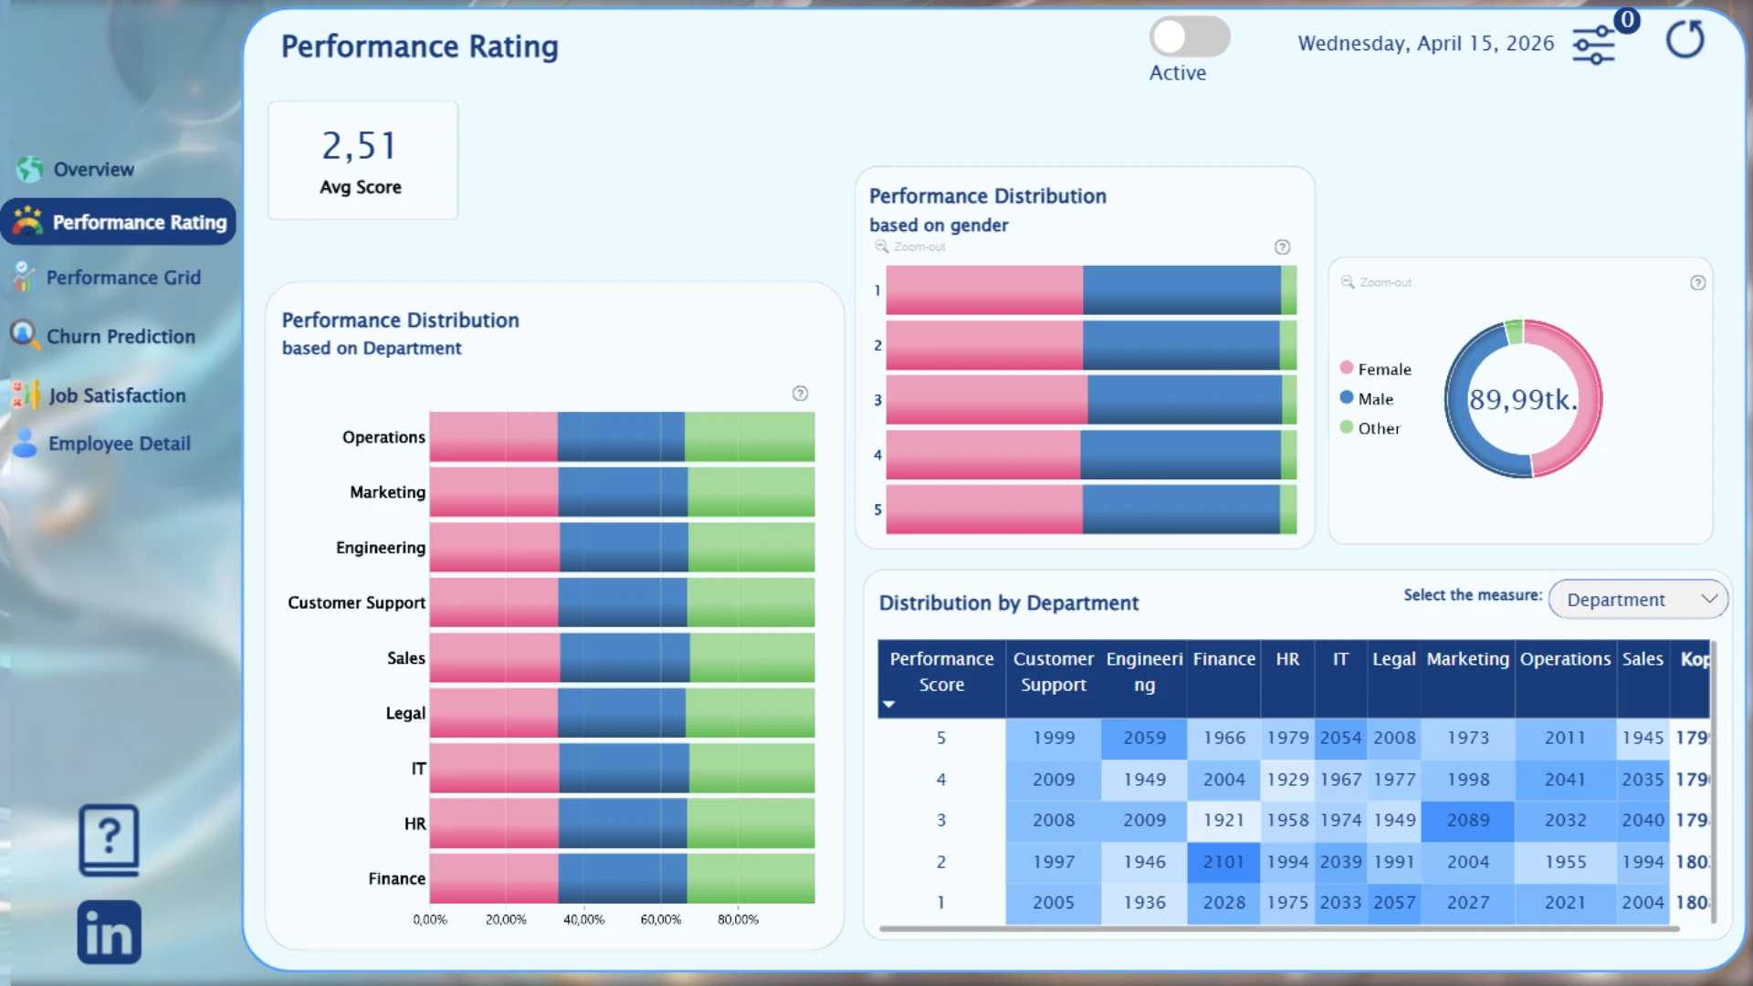The width and height of the screenshot is (1753, 986).
Task: Click sort arrow under Performance Score header
Action: 888,704
